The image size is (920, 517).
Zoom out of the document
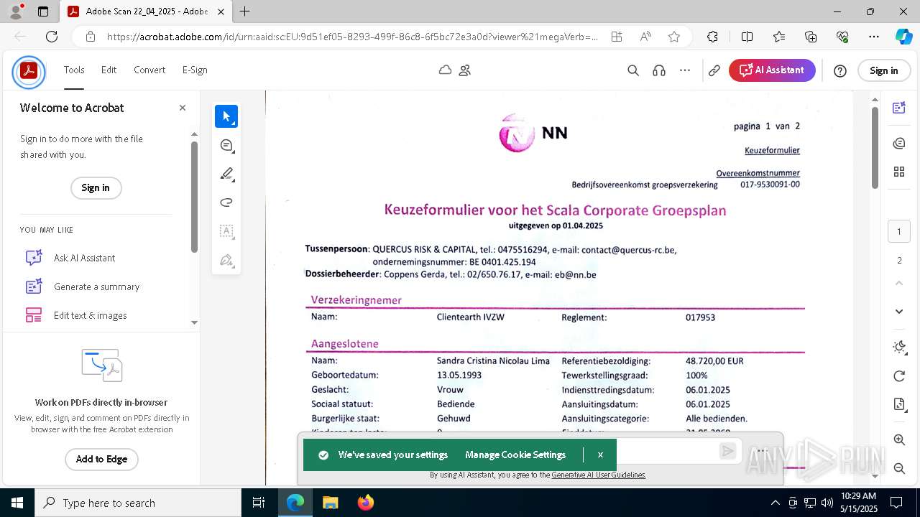(x=899, y=468)
